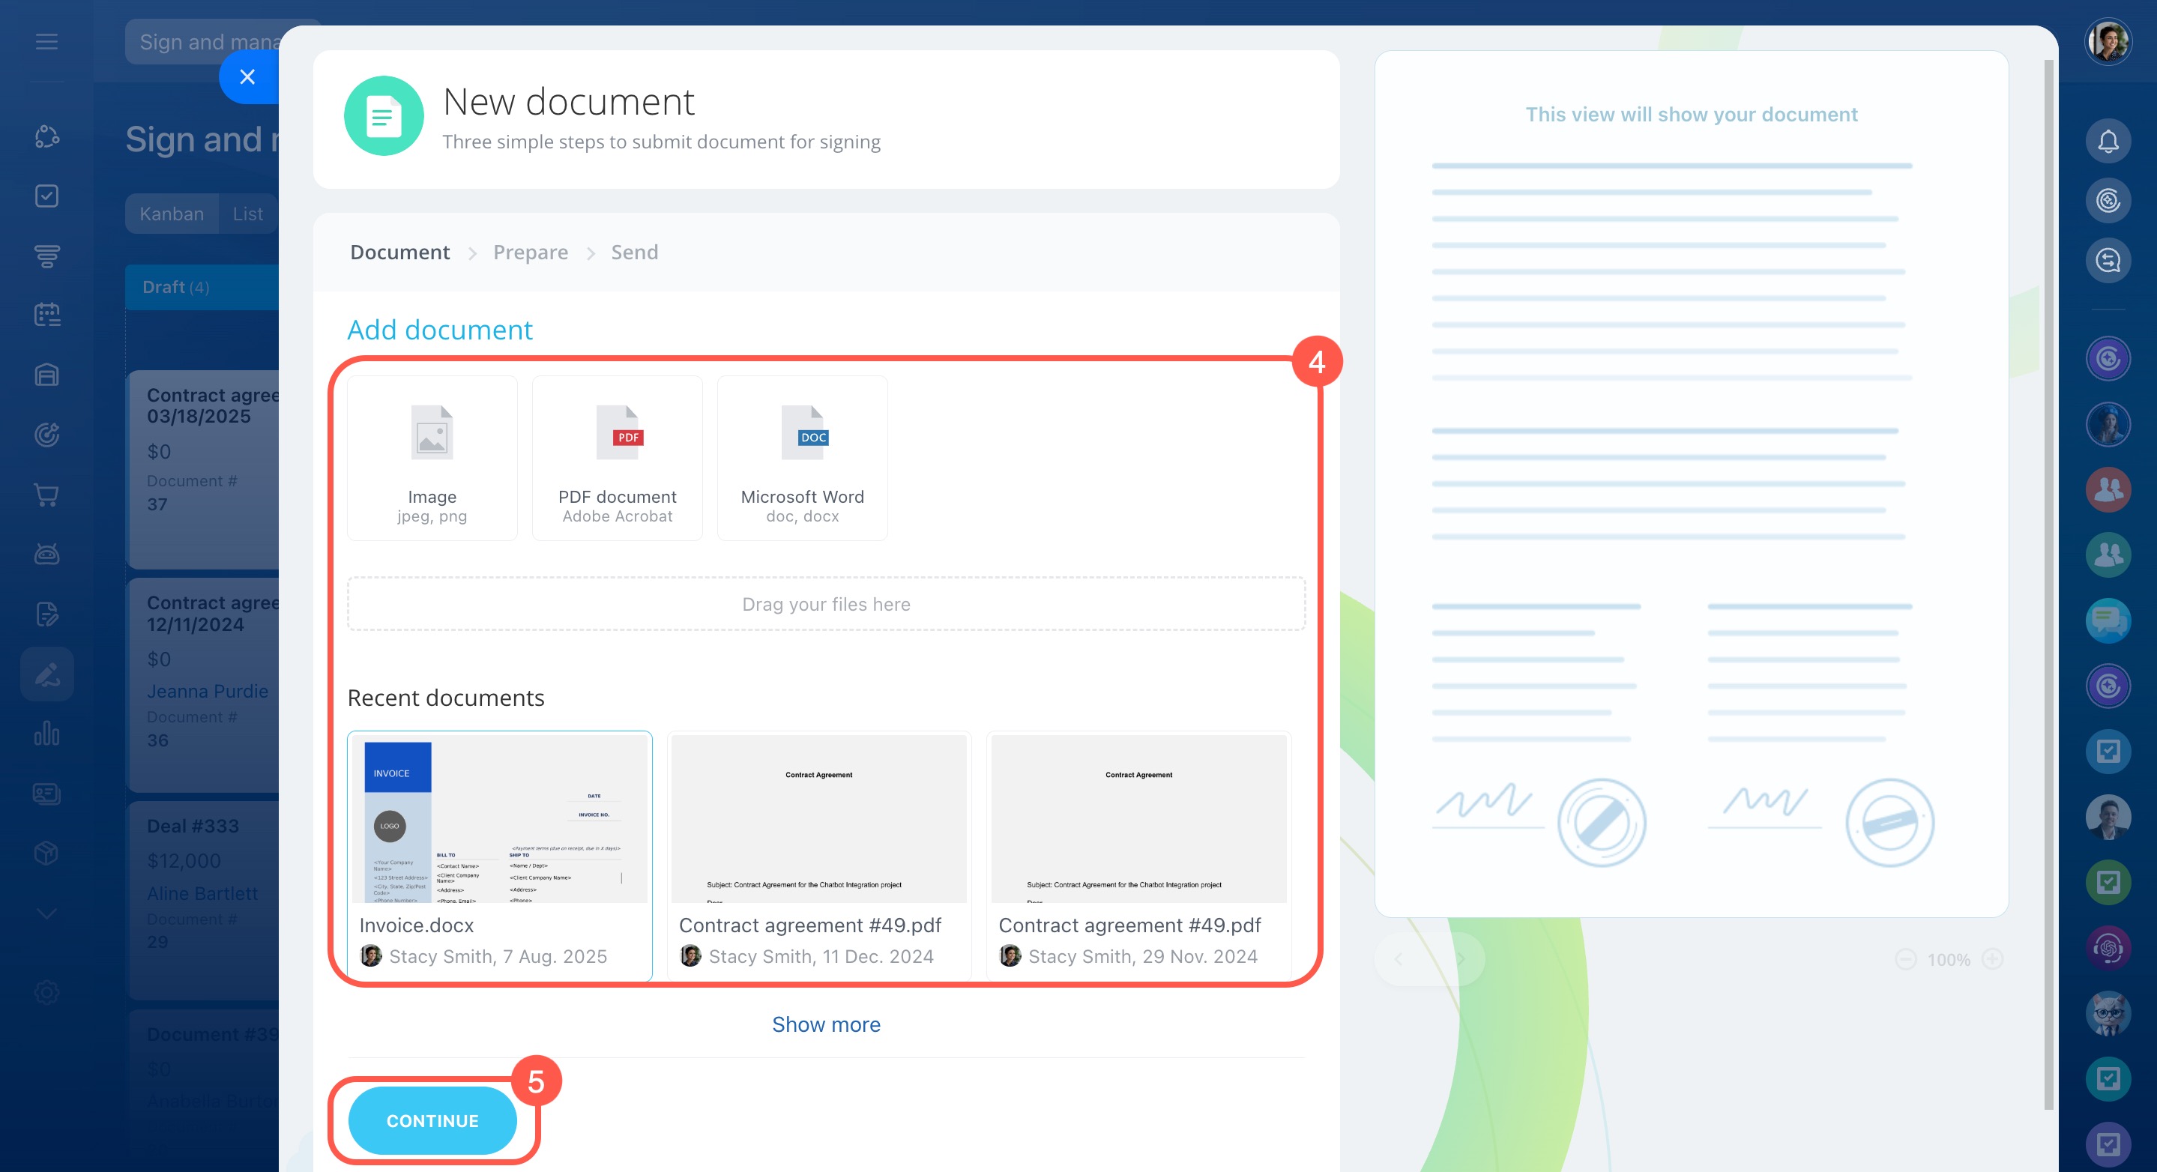Zoom out the document preview with minus
2157x1172 pixels.
[1906, 958]
